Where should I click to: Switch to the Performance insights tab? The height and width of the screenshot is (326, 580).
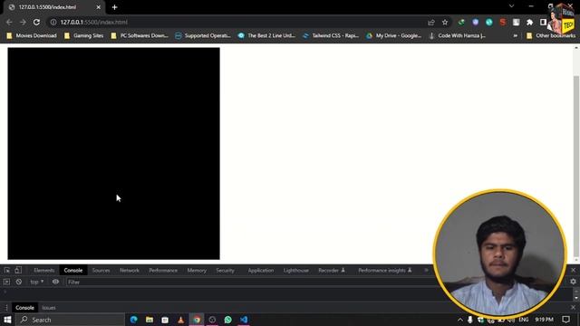point(384,271)
